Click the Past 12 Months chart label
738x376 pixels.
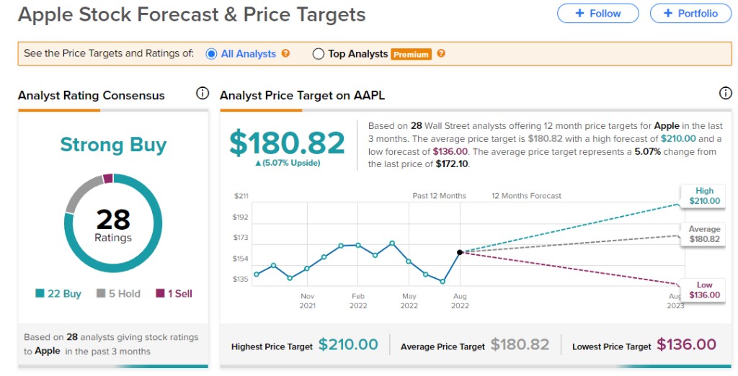439,196
